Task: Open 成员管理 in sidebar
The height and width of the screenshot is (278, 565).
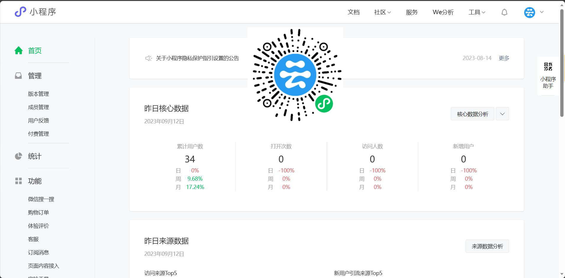Action: coord(38,107)
